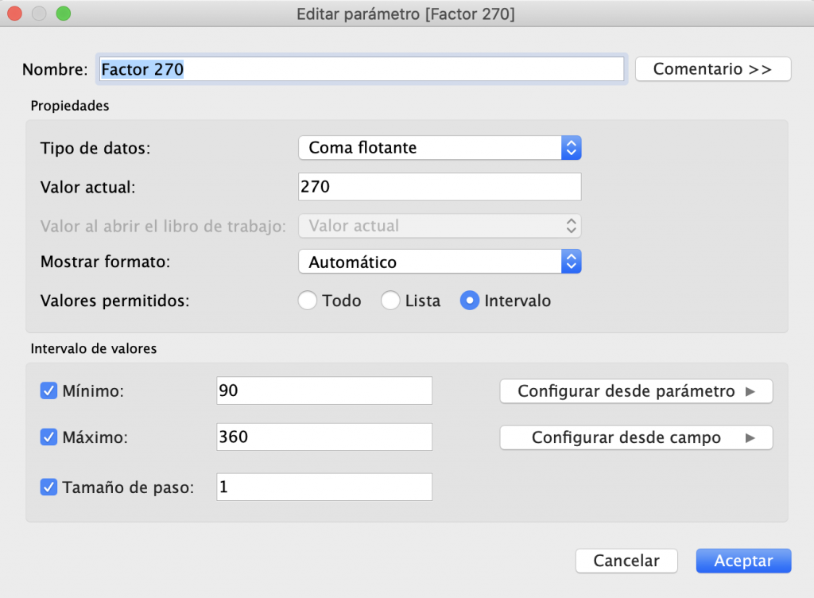Open the Automático format dropdown

440,262
